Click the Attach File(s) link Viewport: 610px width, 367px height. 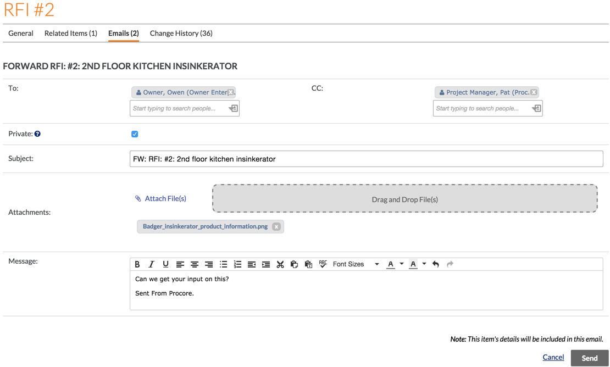pyautogui.click(x=165, y=198)
